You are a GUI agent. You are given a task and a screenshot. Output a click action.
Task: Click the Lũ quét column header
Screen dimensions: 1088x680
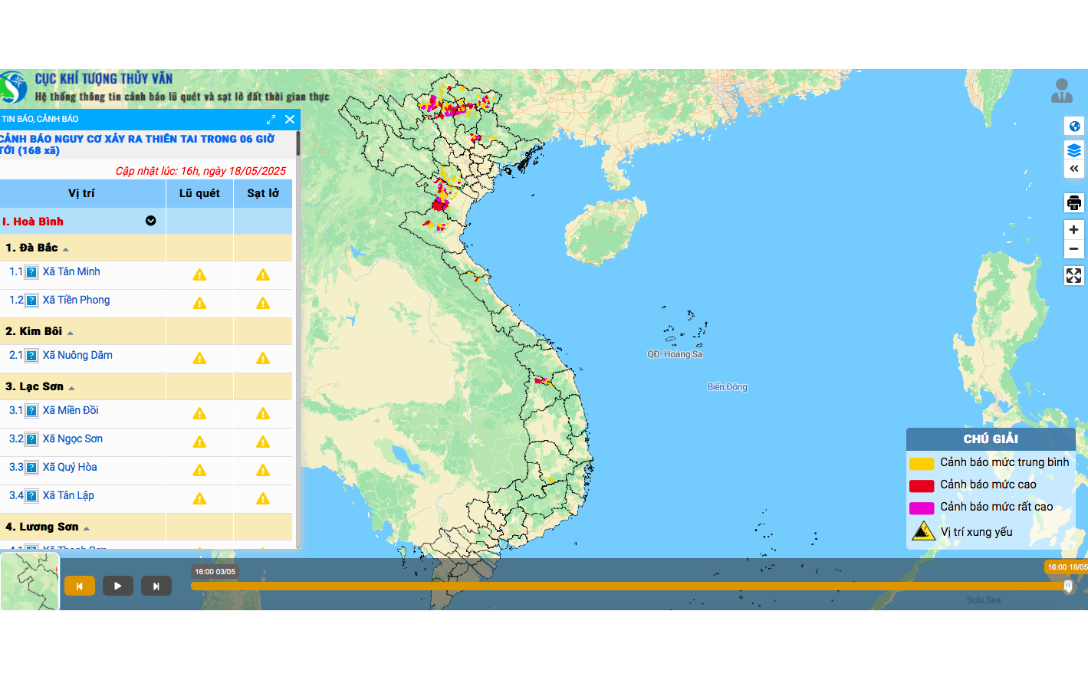click(x=199, y=193)
